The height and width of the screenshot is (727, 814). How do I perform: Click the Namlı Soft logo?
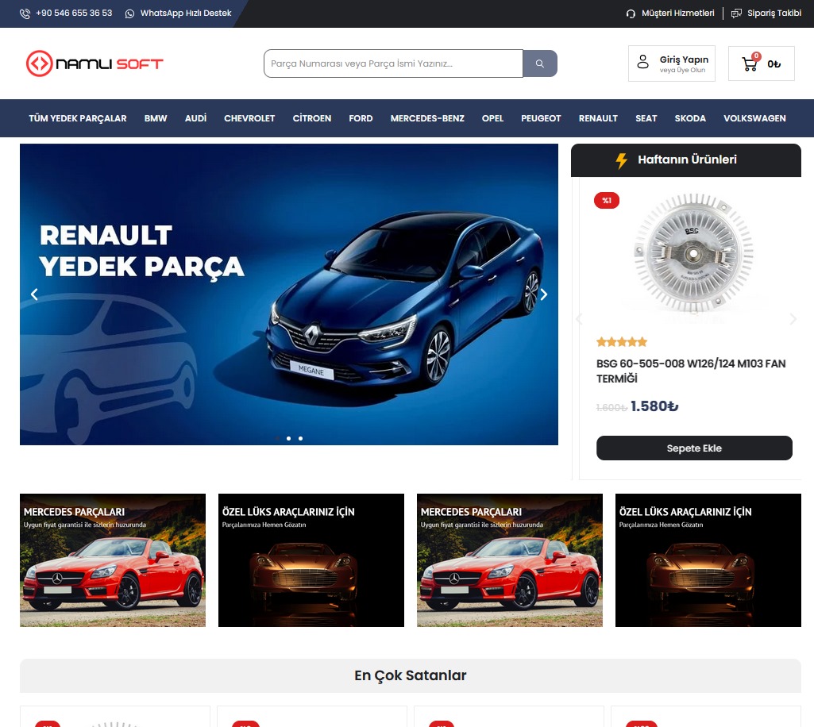tap(95, 63)
